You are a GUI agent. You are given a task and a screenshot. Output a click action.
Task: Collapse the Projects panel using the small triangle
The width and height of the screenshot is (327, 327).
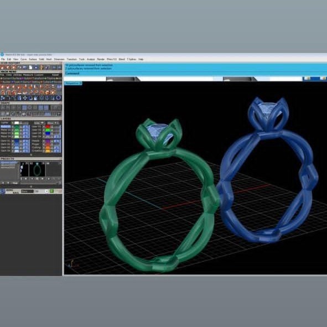click(31, 186)
